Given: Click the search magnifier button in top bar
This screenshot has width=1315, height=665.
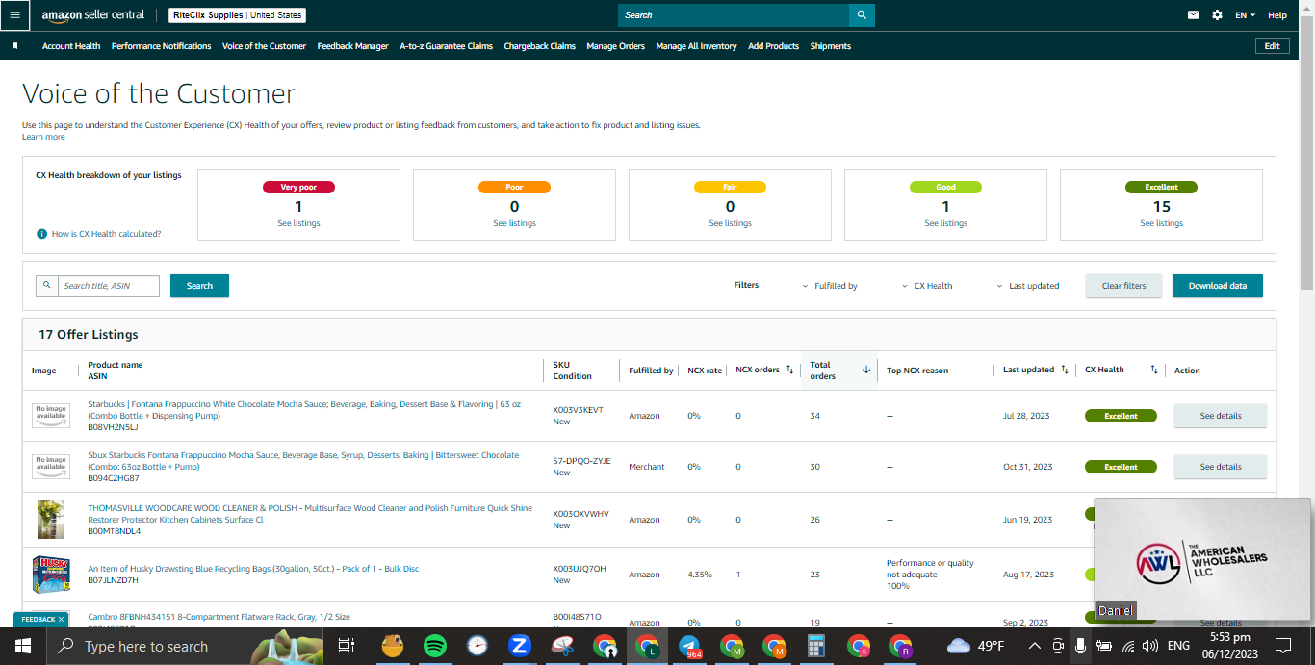Looking at the screenshot, I should (862, 15).
